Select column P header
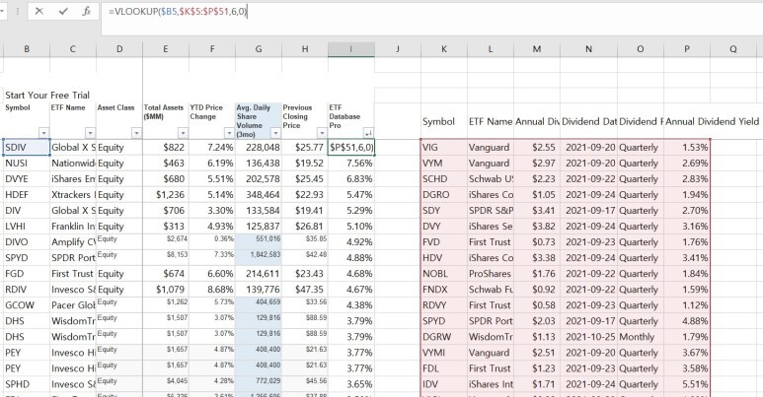 (x=687, y=49)
